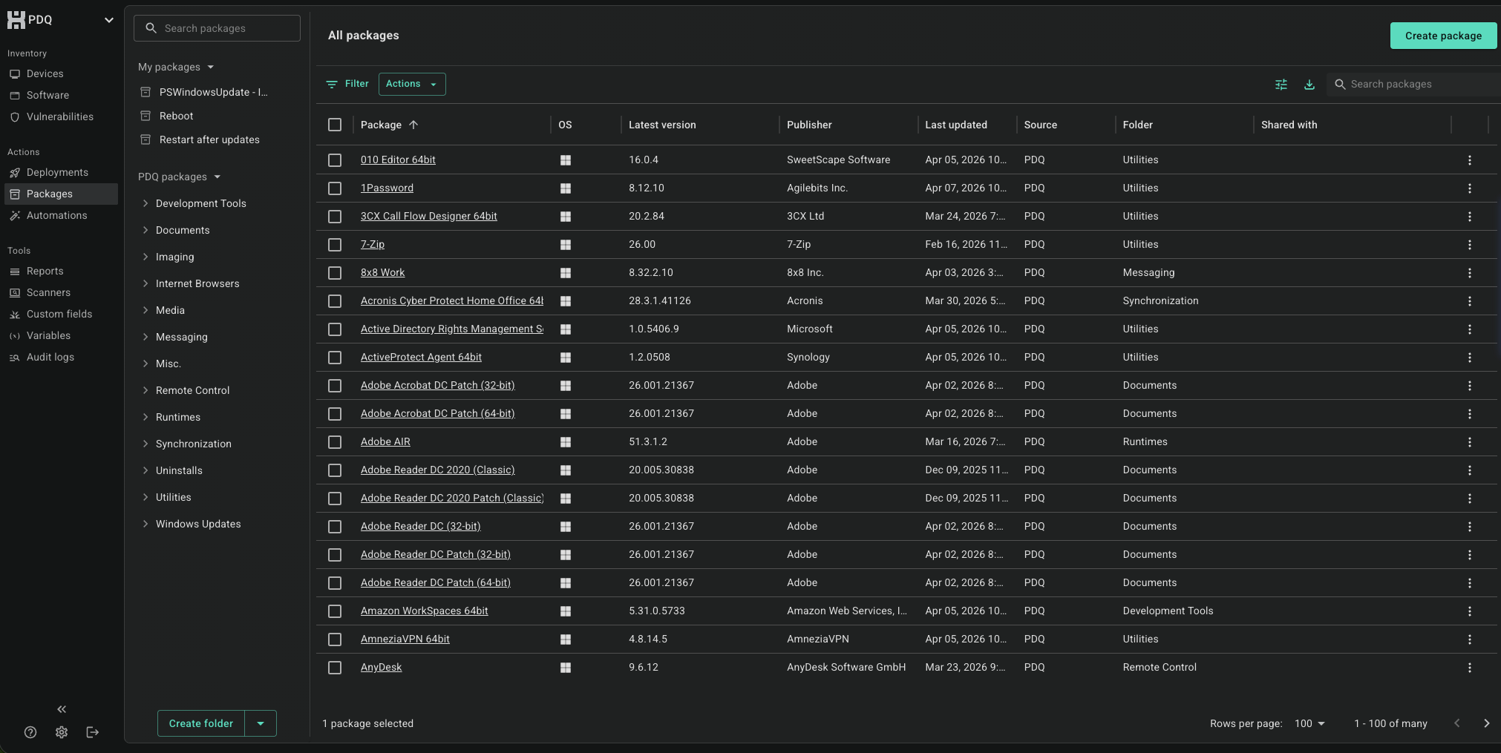Open Deployments in the sidebar
Image resolution: width=1501 pixels, height=753 pixels.
[x=57, y=172]
